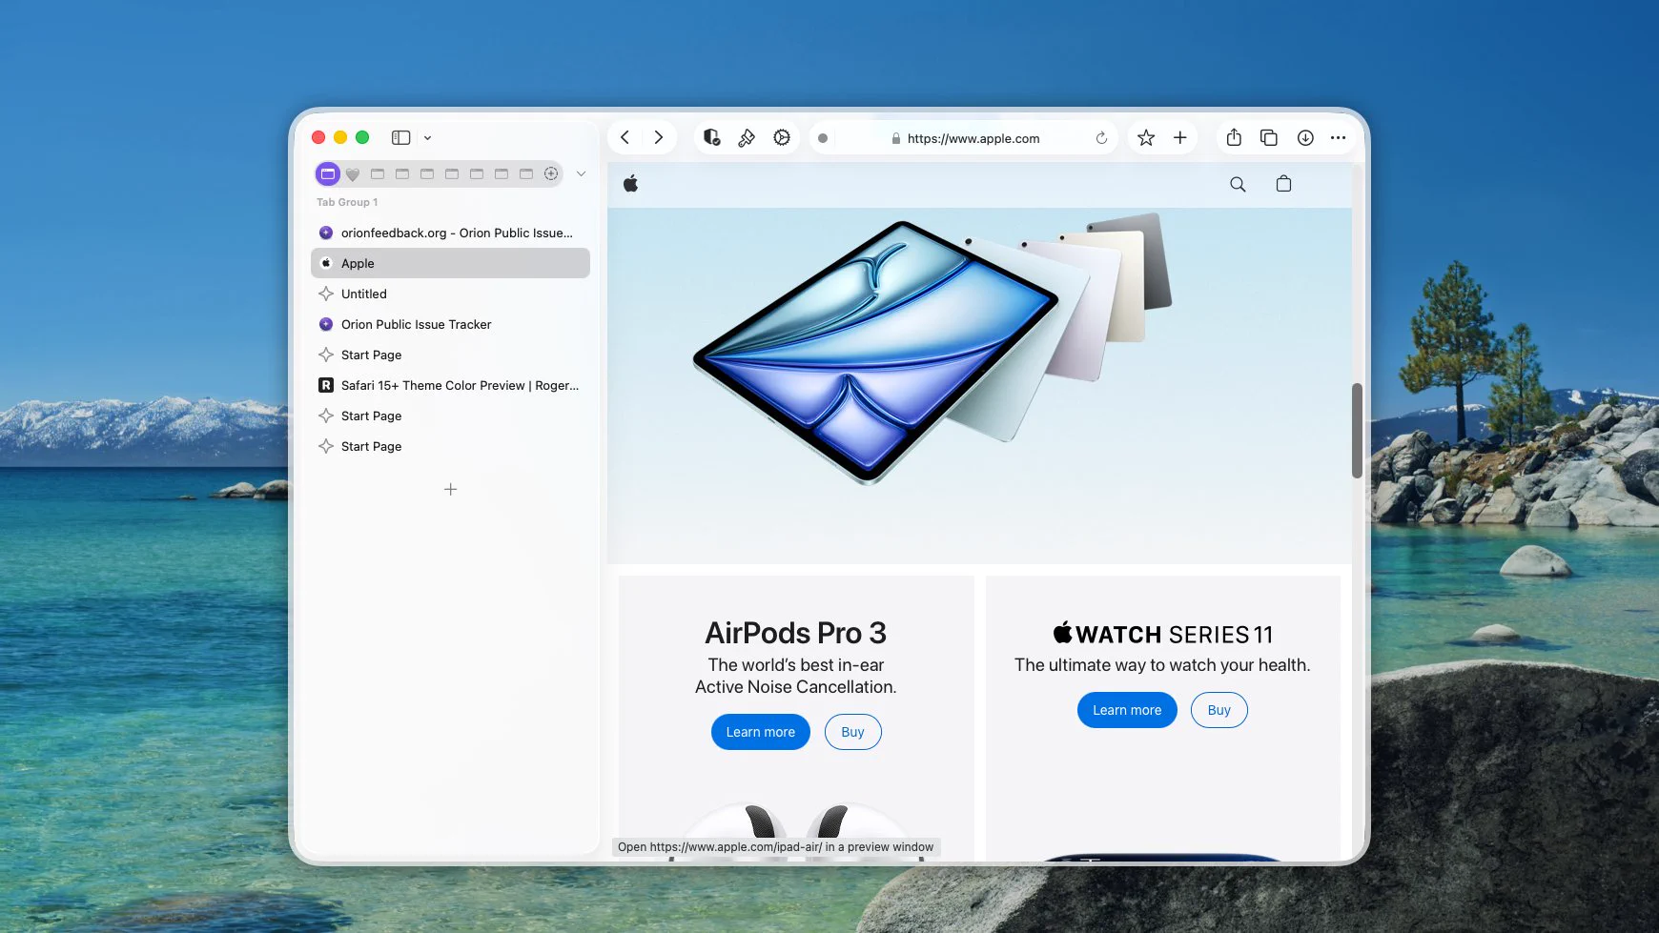Switch to the heart favorites group
Viewport: 1659px width, 933px height.
[353, 174]
